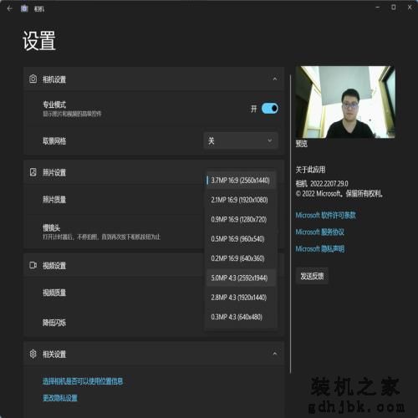Click the 取景网格 setting label
Viewport: 418px width, 418px height.
(54, 141)
